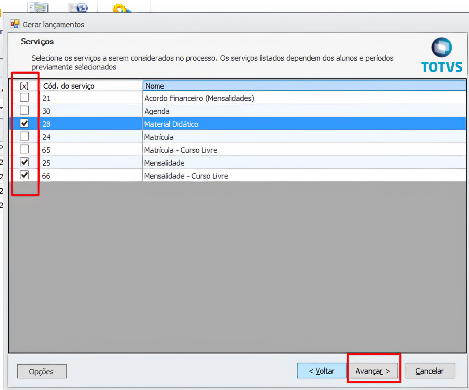Check the Acordo Financeiro (Mensalidades) service checkbox
469x390 pixels.
pos(24,97)
